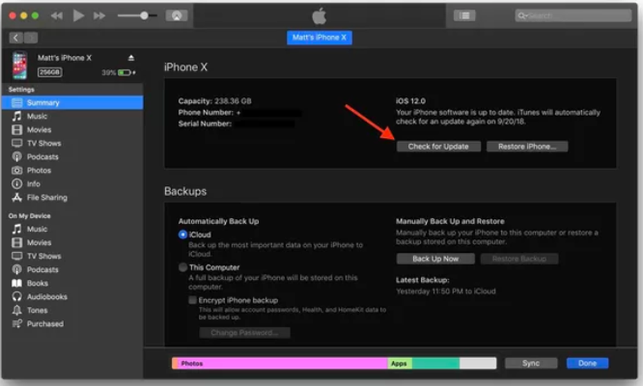Click the Phone Number label
643x386 pixels.
[206, 113]
